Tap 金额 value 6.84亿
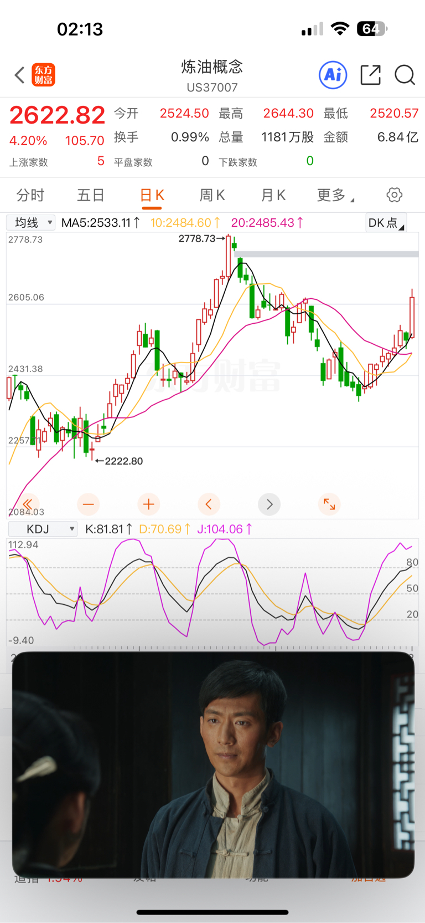The height and width of the screenshot is (923, 425). [x=398, y=137]
